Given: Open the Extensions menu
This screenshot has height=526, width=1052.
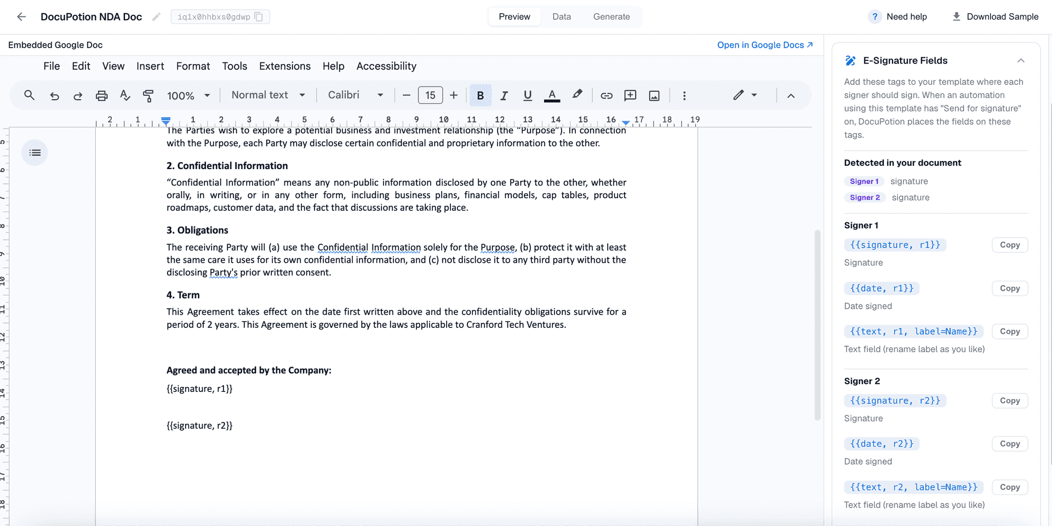Looking at the screenshot, I should pos(285,66).
